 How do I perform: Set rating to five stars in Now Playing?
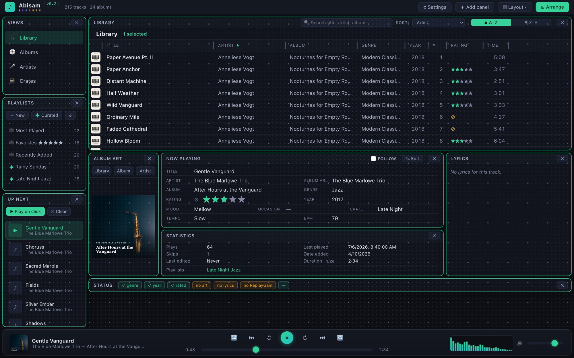click(242, 199)
